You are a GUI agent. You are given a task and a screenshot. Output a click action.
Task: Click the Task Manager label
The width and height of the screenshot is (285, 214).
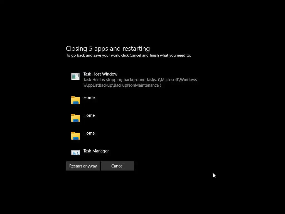tap(96, 151)
